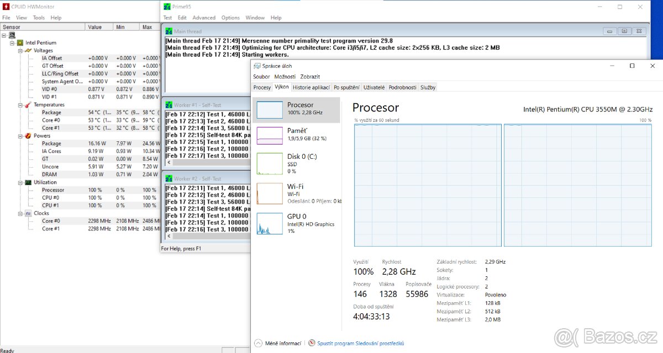The height and width of the screenshot is (353, 663).
Task: Switch to the Historie aplikací tab
Action: 312,87
